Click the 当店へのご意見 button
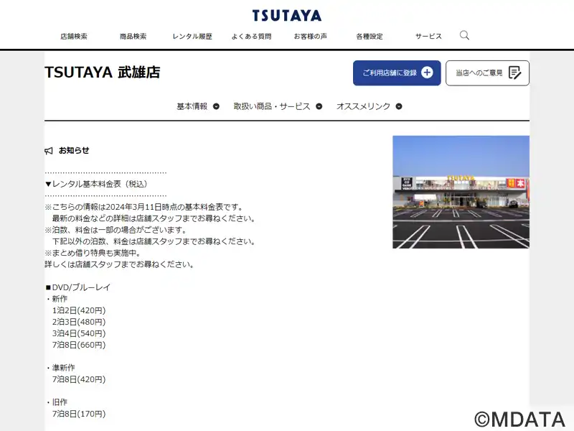The image size is (574, 431). pos(487,73)
